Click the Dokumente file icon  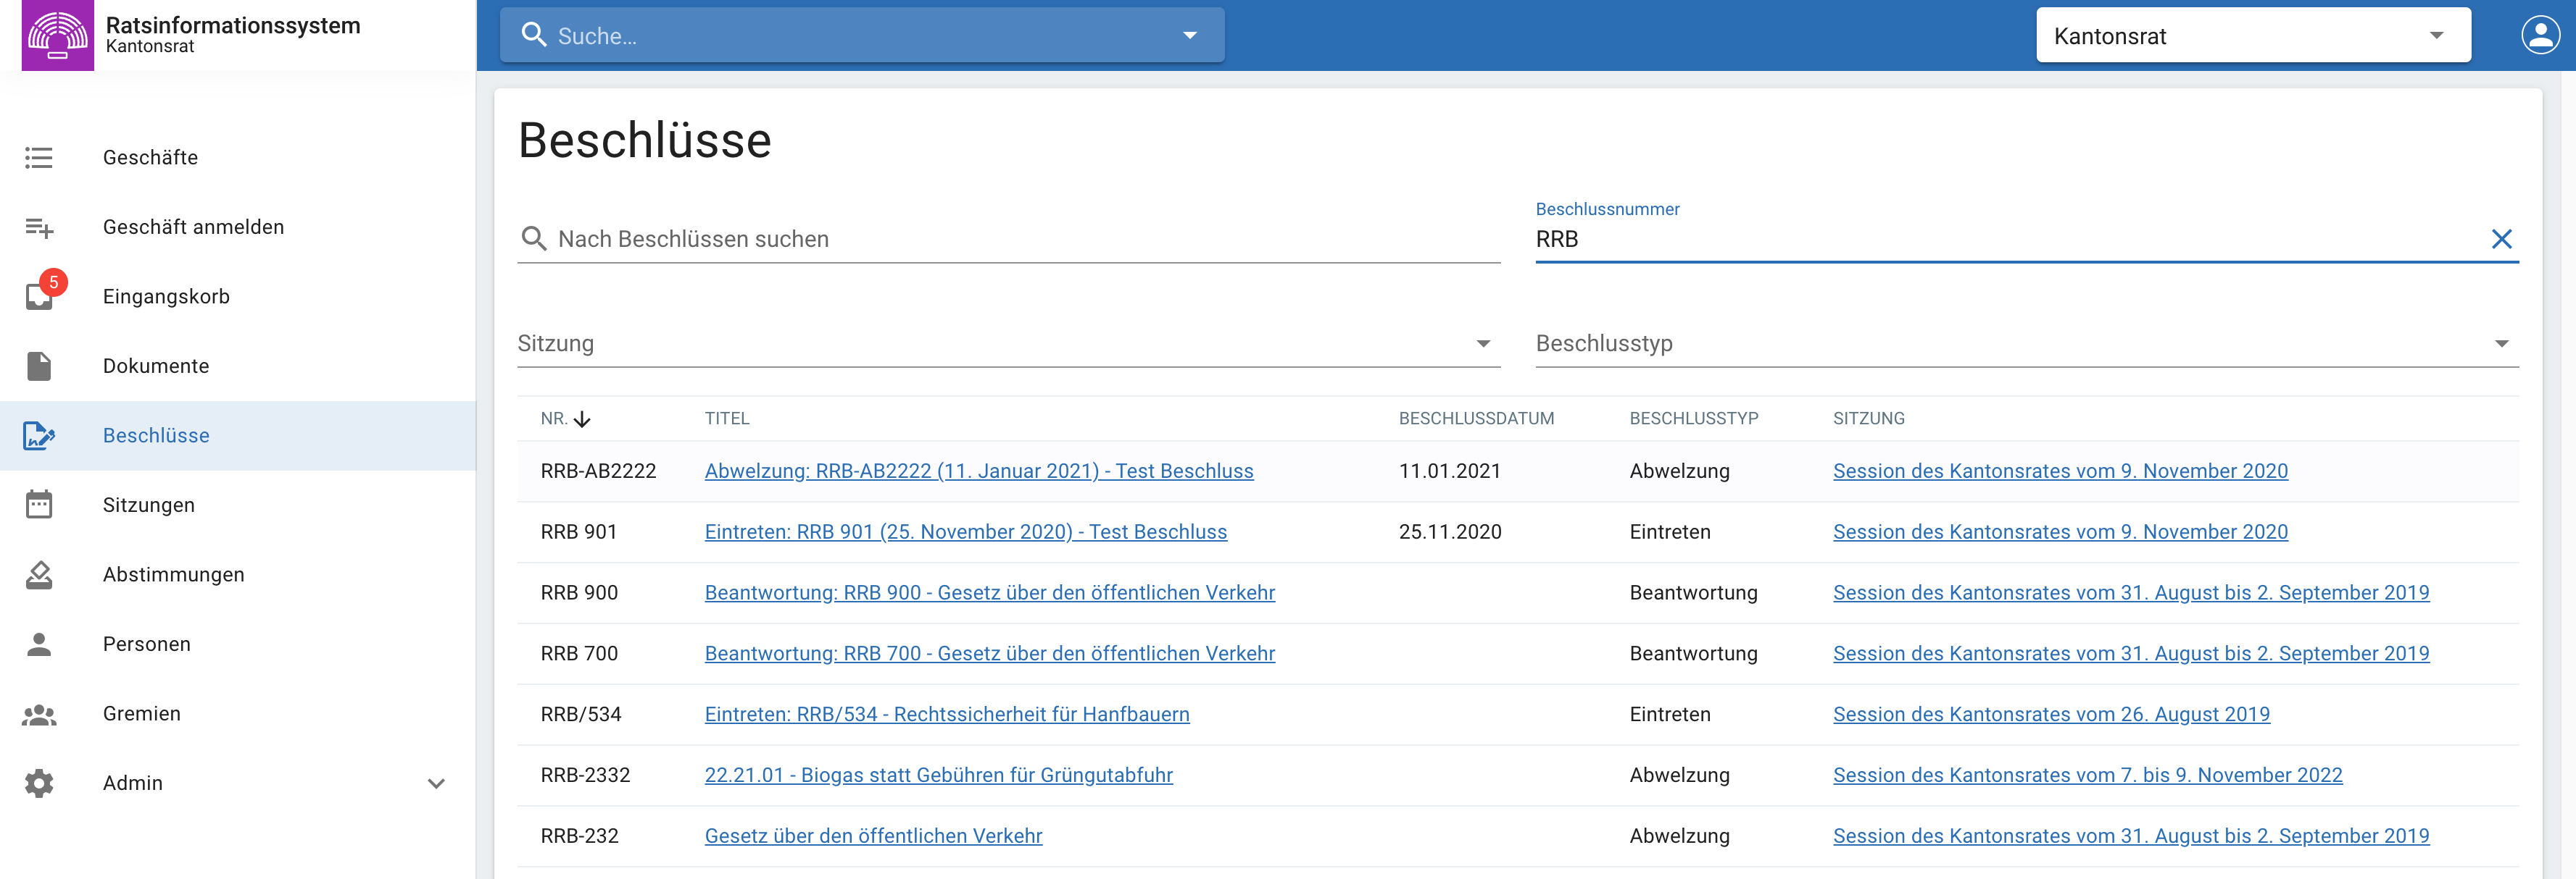[x=39, y=366]
